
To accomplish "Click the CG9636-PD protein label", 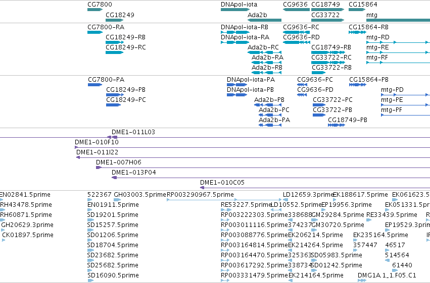I will point(315,90).
